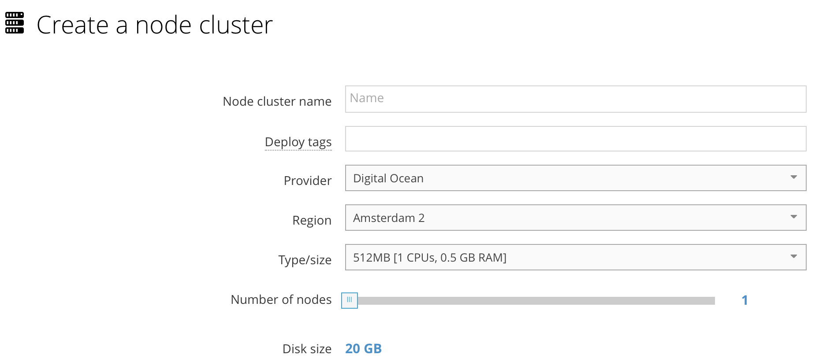The width and height of the screenshot is (819, 362).
Task: Click the chevron arrow on the Region field
Action: tap(793, 217)
